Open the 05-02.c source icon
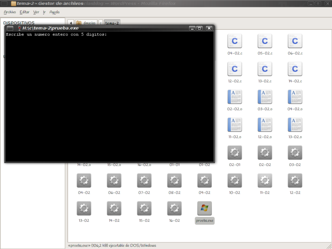The height and width of the screenshot is (249, 332). (264, 41)
